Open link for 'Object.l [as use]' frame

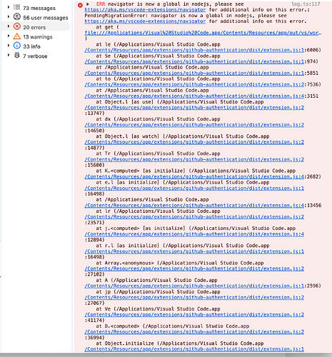pos(194,108)
